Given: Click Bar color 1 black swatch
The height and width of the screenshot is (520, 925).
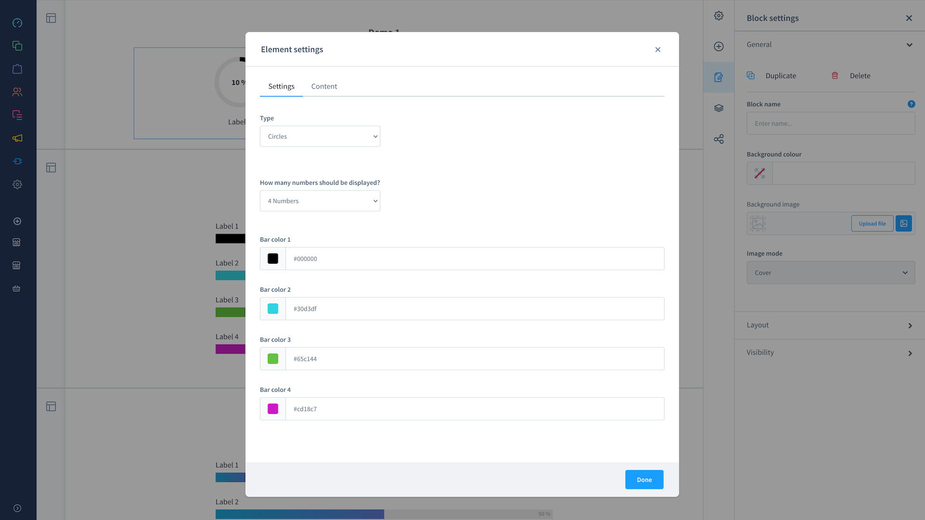Looking at the screenshot, I should click(x=273, y=259).
